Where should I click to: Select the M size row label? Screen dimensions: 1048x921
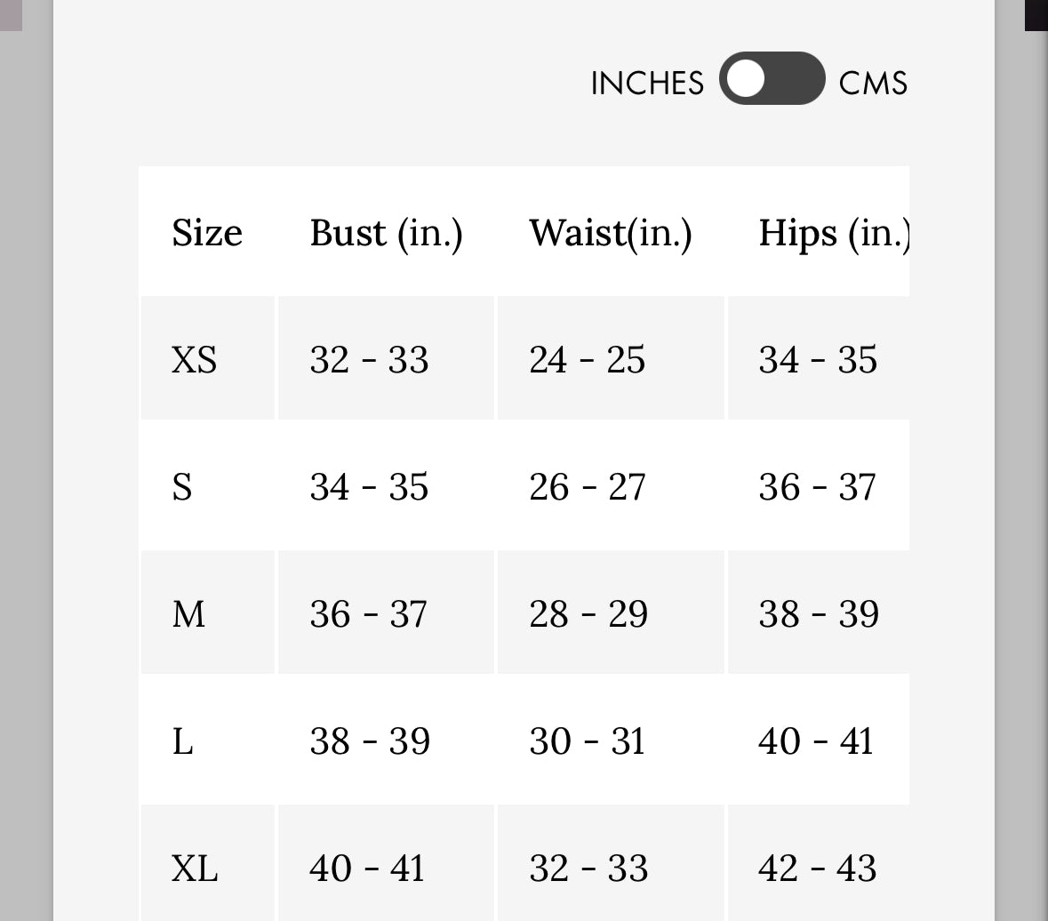point(188,614)
